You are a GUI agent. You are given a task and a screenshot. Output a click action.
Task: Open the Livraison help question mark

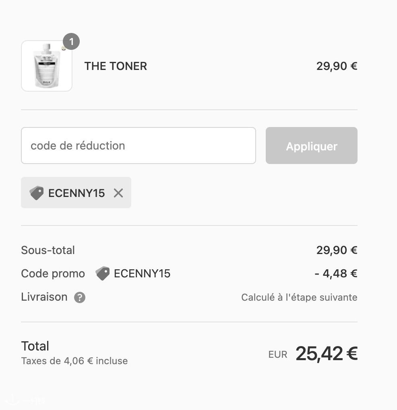click(x=80, y=297)
